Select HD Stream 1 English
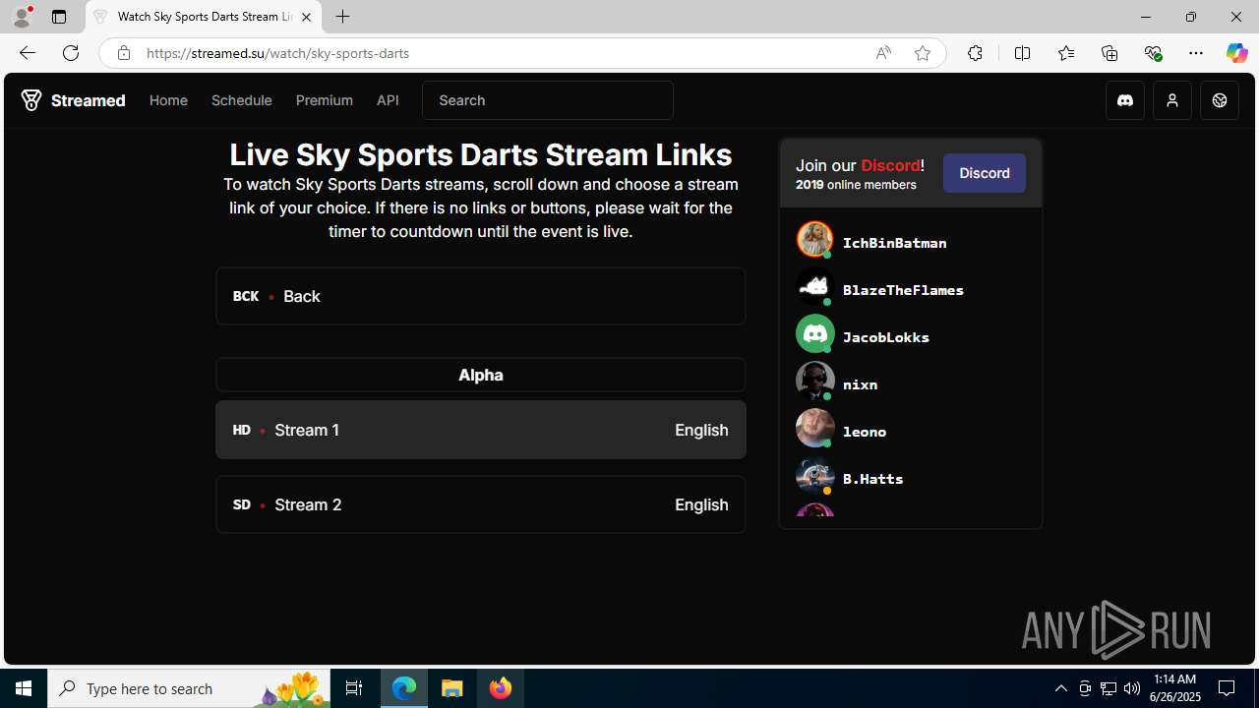 [x=481, y=430]
